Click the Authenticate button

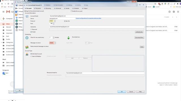click(139, 32)
